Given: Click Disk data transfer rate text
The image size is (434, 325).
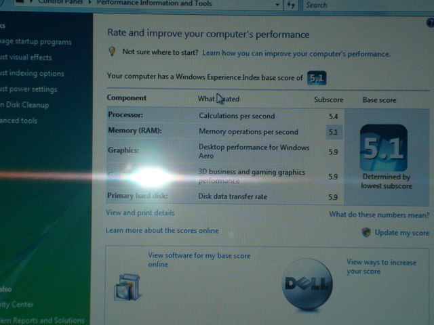Looking at the screenshot, I should 233,196.
